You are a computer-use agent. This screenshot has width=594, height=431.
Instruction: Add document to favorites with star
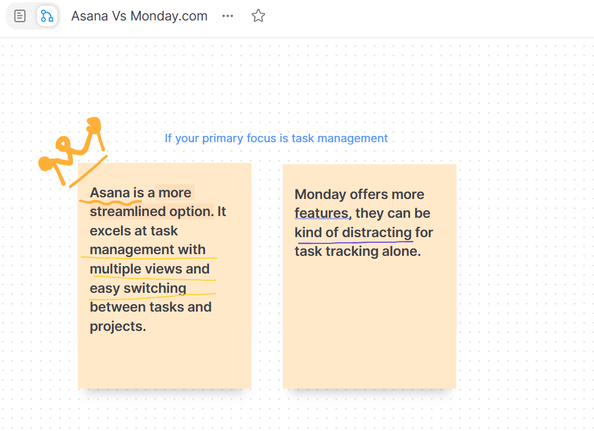(258, 16)
